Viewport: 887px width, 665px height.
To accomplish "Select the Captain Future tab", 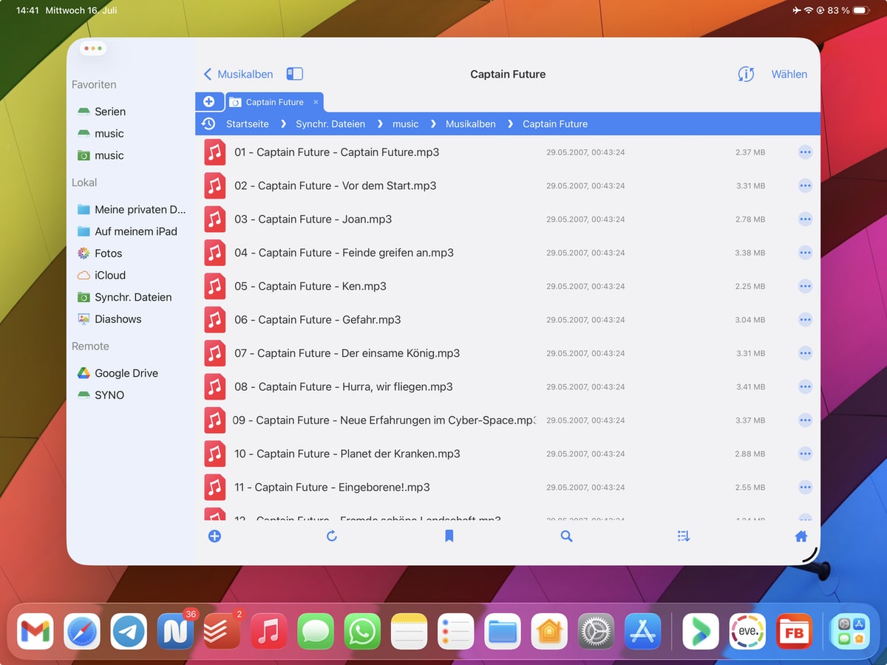I will click(x=273, y=102).
